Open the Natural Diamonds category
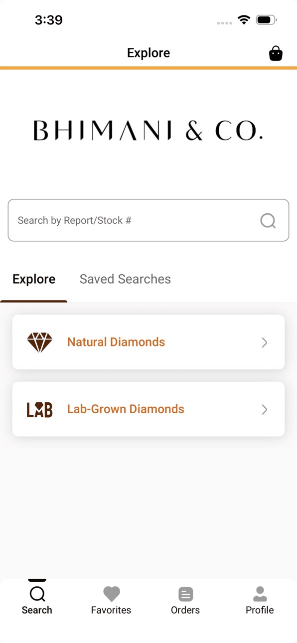Viewport: 297px width, 643px height. click(x=148, y=342)
